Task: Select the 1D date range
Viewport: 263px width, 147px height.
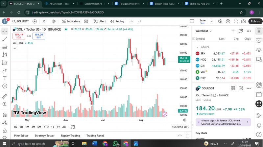Action: [x=15, y=127]
